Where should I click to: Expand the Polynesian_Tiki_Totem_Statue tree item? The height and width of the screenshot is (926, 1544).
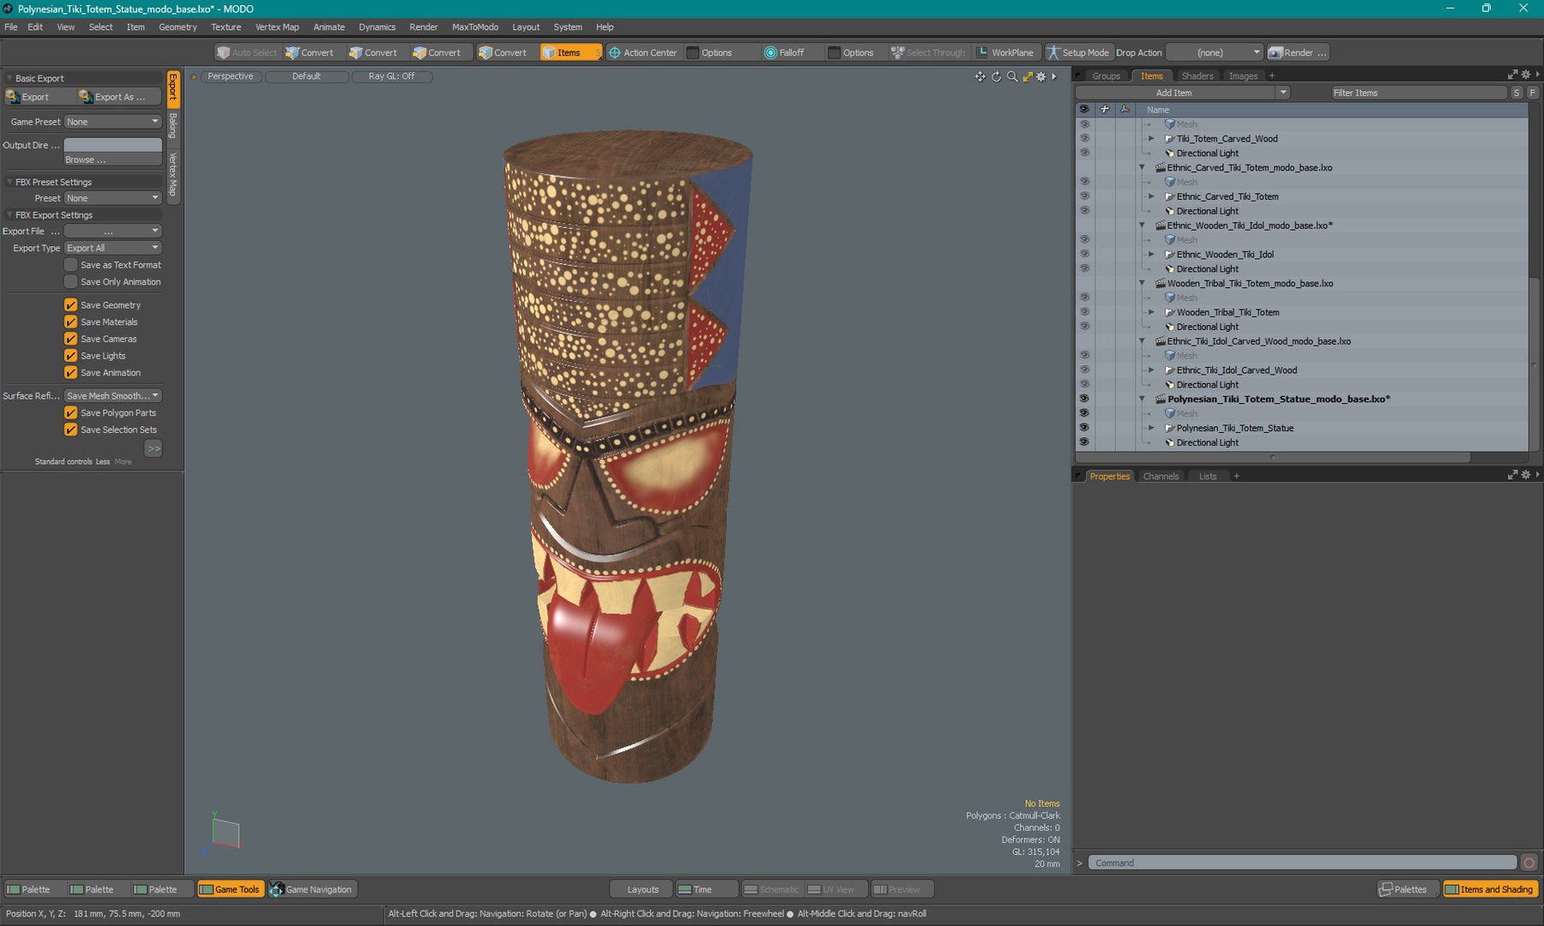click(x=1151, y=428)
